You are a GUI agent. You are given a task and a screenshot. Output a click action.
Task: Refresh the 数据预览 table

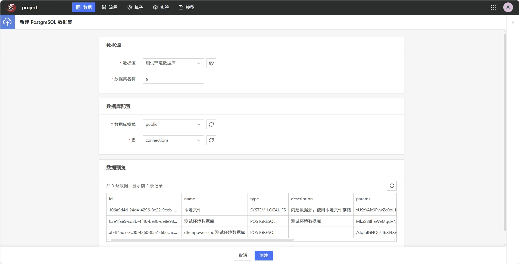pos(392,186)
